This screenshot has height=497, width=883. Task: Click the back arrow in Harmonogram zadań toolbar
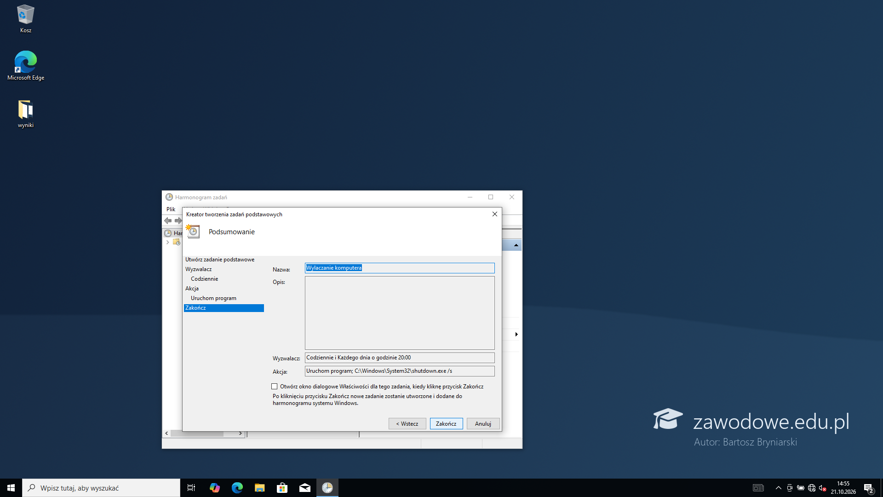[x=168, y=221]
